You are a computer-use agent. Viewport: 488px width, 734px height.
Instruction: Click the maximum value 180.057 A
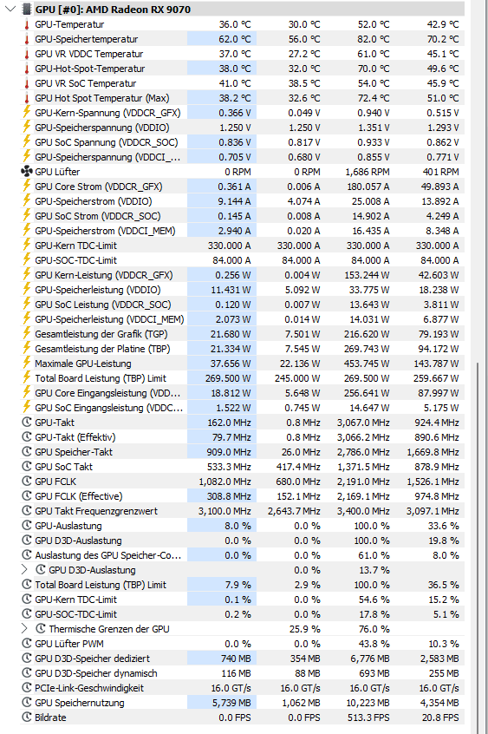pyautogui.click(x=368, y=187)
